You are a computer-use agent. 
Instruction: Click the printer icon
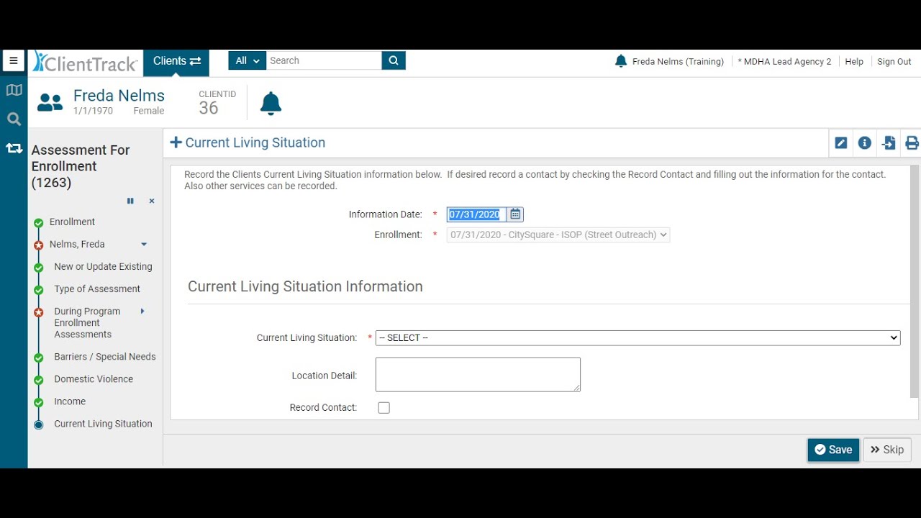tap(912, 143)
